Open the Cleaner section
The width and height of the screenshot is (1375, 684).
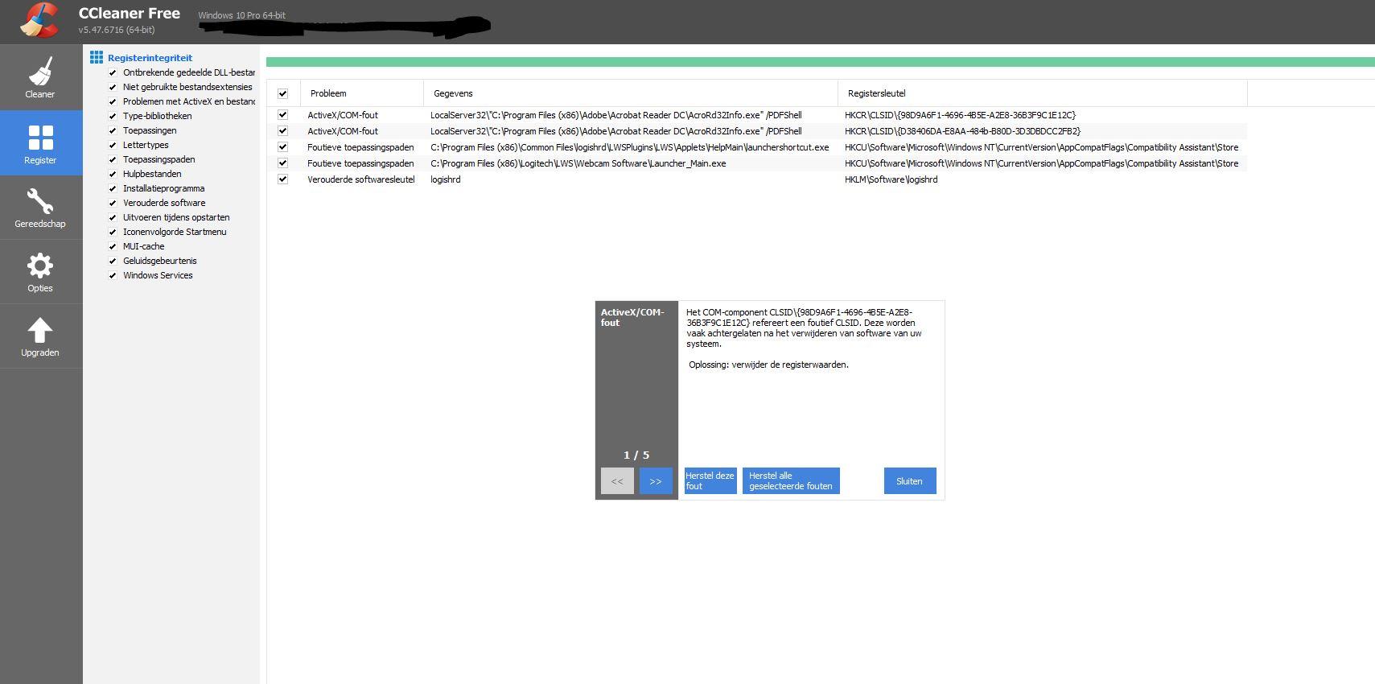pyautogui.click(x=40, y=78)
